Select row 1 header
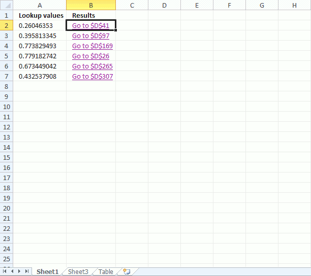Image resolution: width=311 pixels, height=276 pixels. click(x=7, y=15)
